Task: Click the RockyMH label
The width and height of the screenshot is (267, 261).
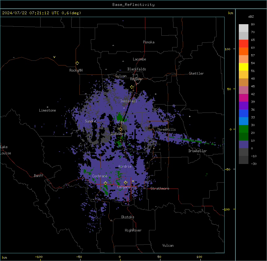Action: click(76, 70)
